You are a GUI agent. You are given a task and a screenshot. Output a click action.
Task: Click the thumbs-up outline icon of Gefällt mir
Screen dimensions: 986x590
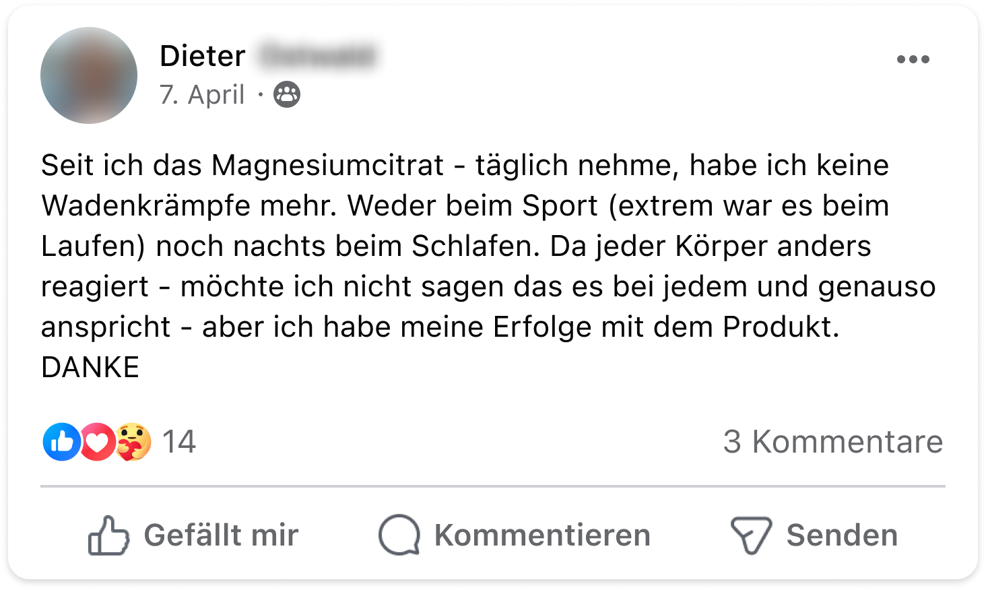click(x=108, y=535)
